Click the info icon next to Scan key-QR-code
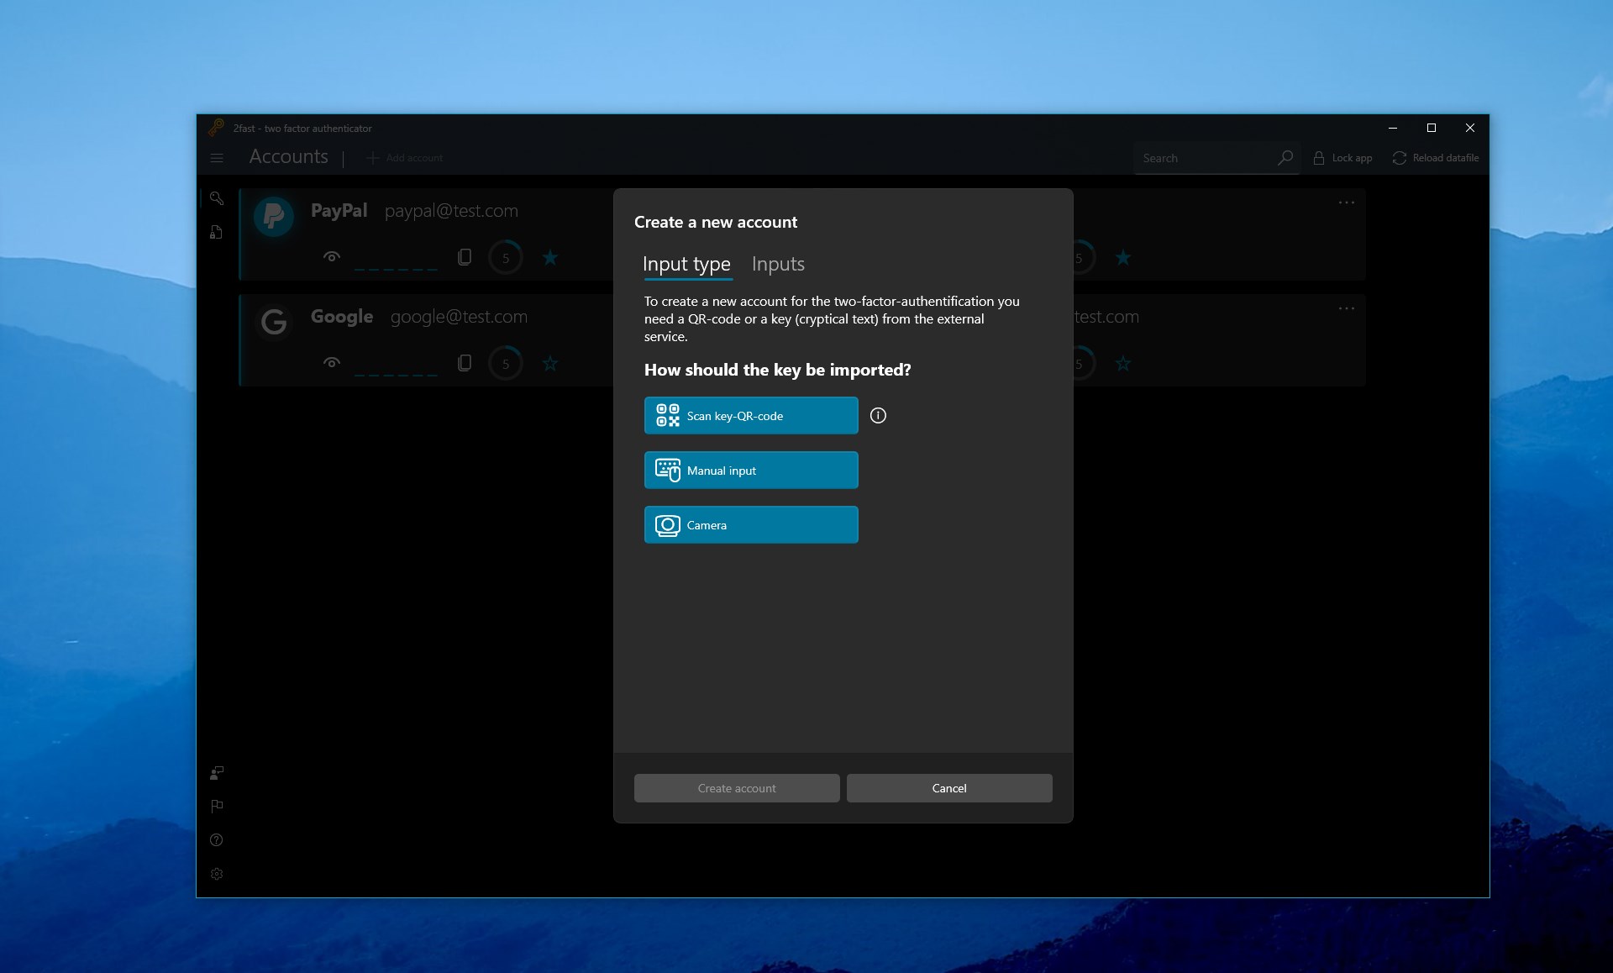The height and width of the screenshot is (973, 1613). pyautogui.click(x=879, y=415)
